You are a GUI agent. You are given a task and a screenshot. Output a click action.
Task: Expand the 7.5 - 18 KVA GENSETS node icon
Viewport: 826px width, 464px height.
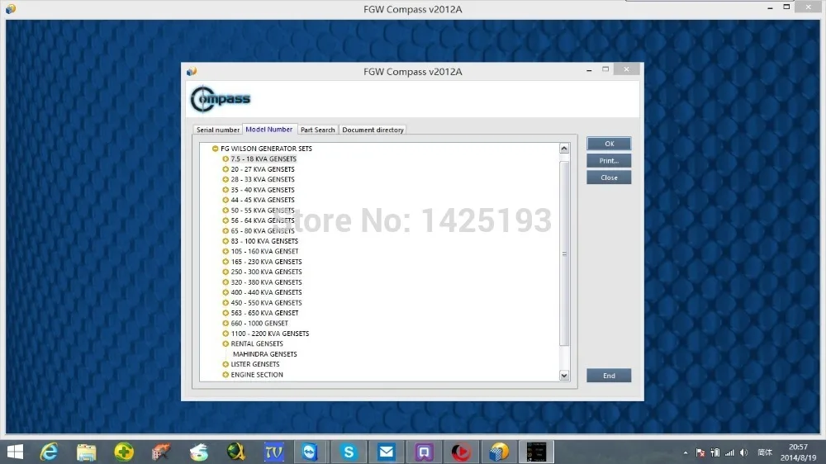tap(225, 159)
